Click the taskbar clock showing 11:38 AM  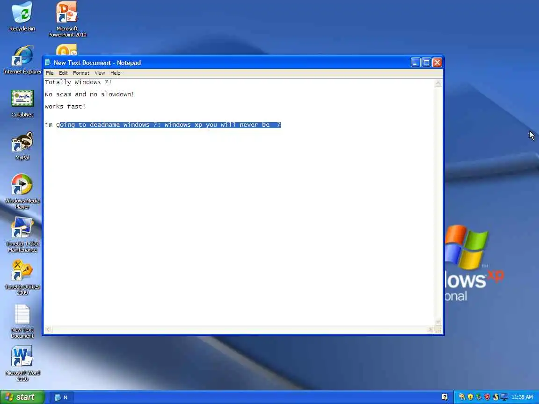(522, 397)
